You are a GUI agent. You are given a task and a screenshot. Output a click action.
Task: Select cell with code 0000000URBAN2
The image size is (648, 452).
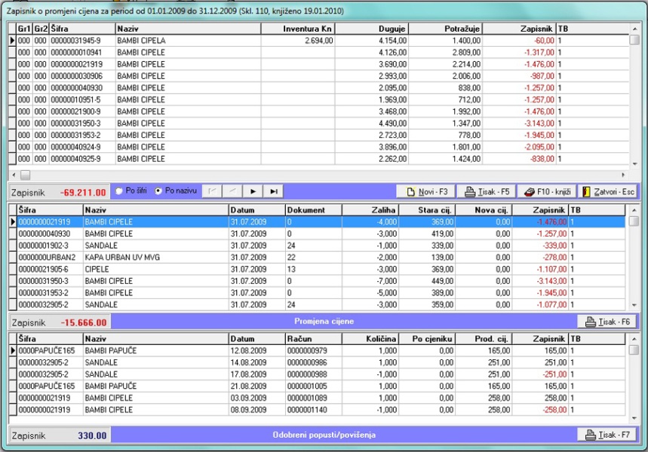coord(50,257)
